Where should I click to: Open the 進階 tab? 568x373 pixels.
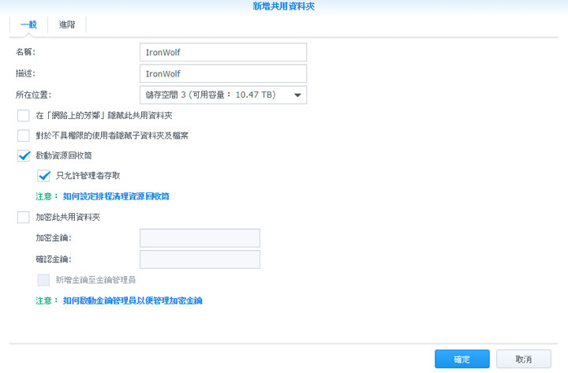(67, 24)
